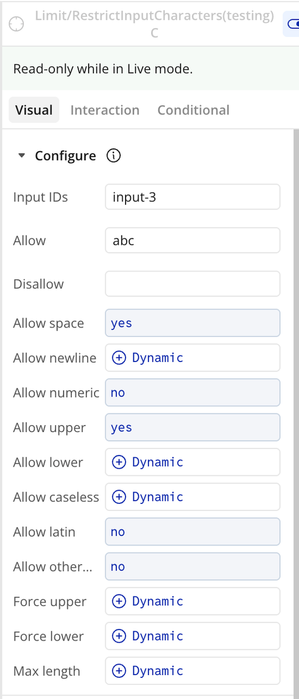The image size is (299, 699).
Task: Toggle the Allow numeric no value
Action: 193,392
